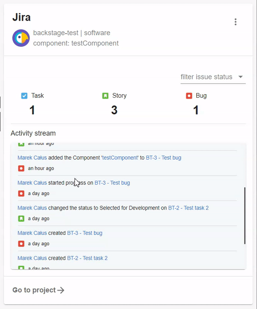
Task: Click bug icon under started progress entry
Action: coord(21,193)
